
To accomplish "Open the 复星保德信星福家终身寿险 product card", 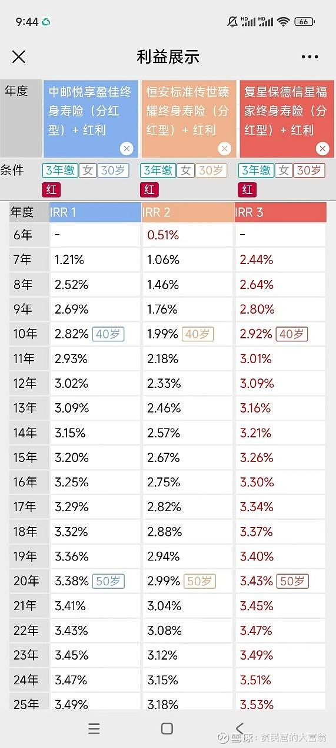I will pos(287,119).
